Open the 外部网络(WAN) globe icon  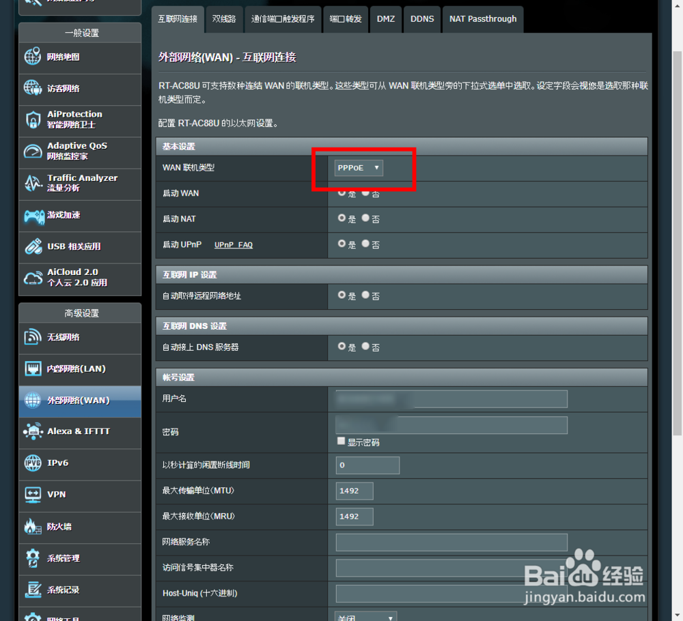tap(33, 400)
